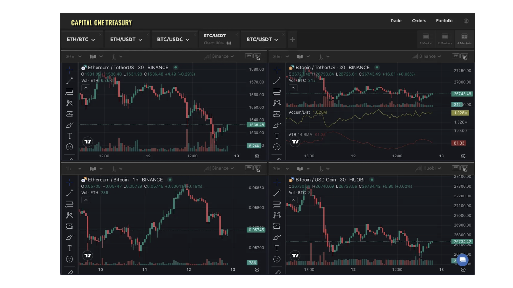Image resolution: width=513 pixels, height=288 pixels.
Task: Open indicators fx menu in Bitcoin/TetherUS chart toolbar
Action: [x=324, y=57]
